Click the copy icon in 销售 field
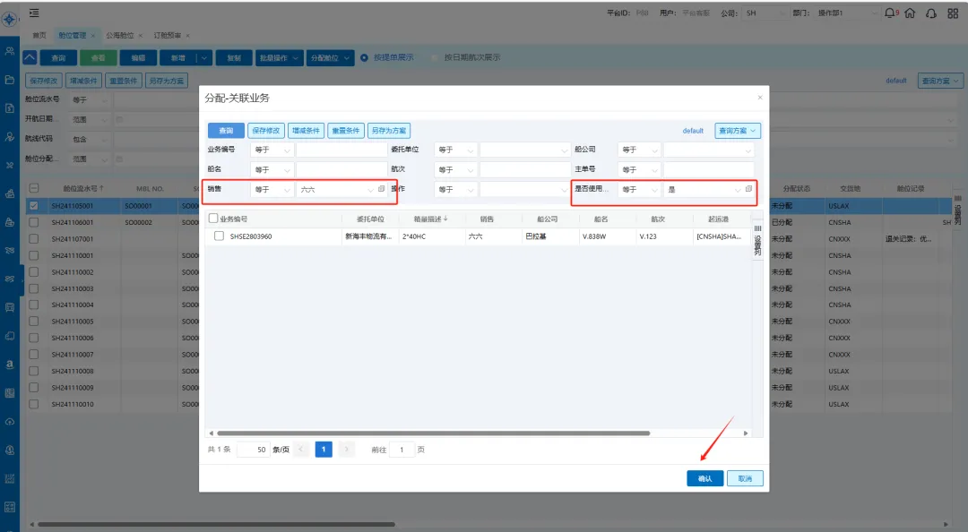This screenshot has height=532, width=968. 381,189
